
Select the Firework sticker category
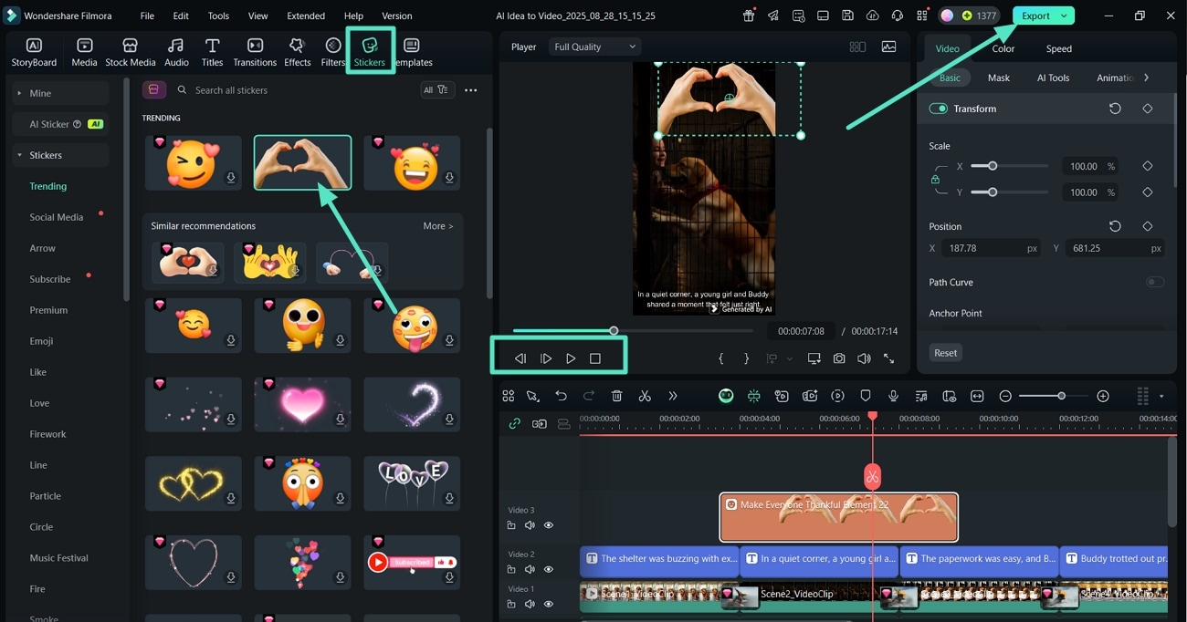[47, 434]
